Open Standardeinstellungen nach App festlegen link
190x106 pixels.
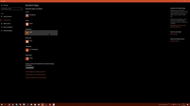[36, 78]
